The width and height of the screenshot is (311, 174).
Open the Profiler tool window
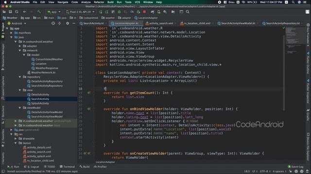100,167
